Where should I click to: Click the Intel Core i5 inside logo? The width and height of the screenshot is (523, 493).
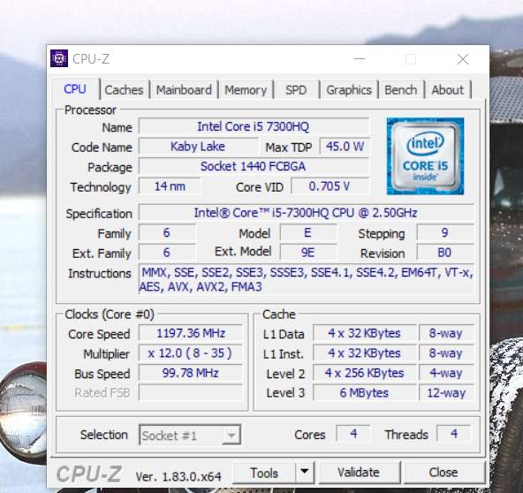point(425,155)
